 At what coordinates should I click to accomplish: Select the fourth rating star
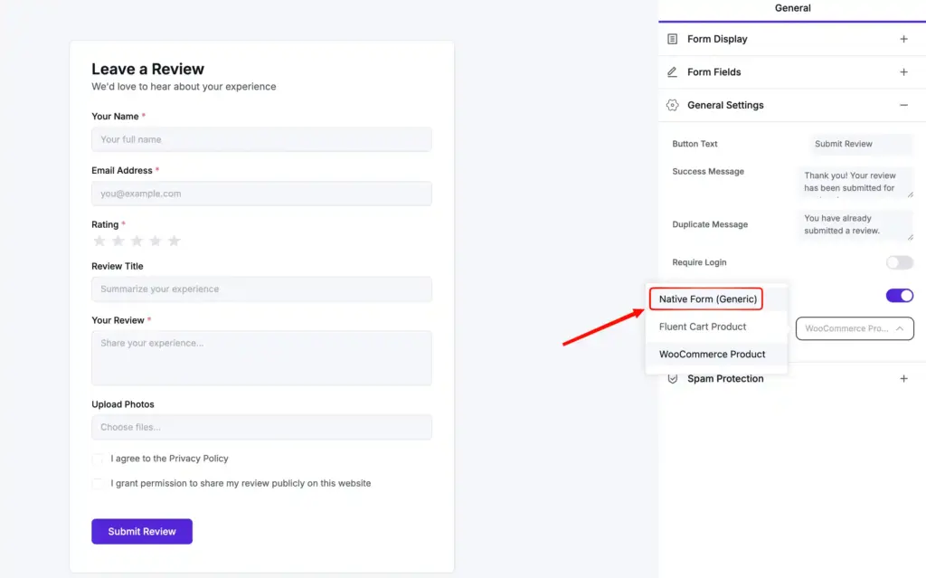154,241
